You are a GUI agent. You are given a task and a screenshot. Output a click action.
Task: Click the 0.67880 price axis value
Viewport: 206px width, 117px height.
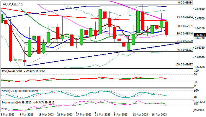tap(200, 9)
